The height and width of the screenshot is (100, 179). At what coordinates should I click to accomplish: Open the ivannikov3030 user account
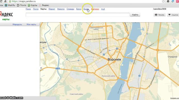click(x=160, y=9)
